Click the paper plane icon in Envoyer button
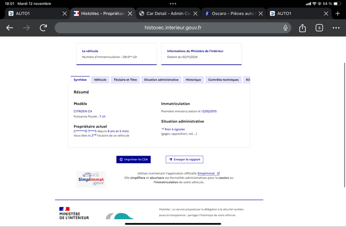 (170, 159)
